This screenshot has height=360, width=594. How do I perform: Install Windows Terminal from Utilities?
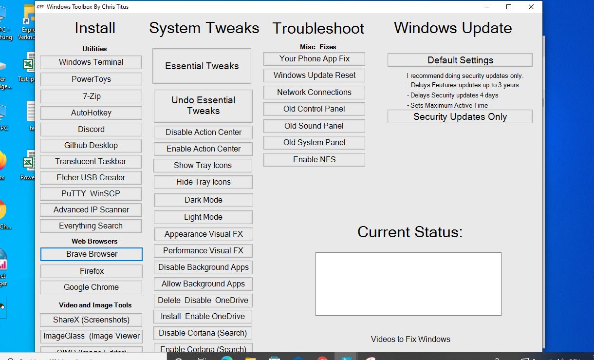(91, 62)
